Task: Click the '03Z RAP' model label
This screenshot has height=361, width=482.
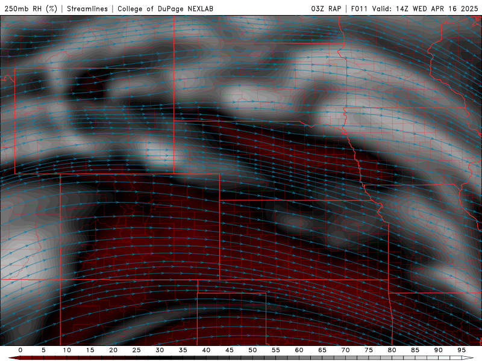Action: pos(326,8)
